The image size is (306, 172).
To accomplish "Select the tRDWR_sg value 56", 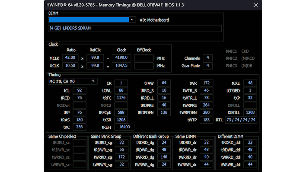I will 121,150.
